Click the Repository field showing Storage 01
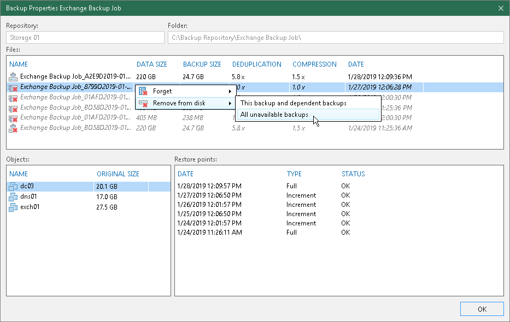510x322 pixels. 85,37
